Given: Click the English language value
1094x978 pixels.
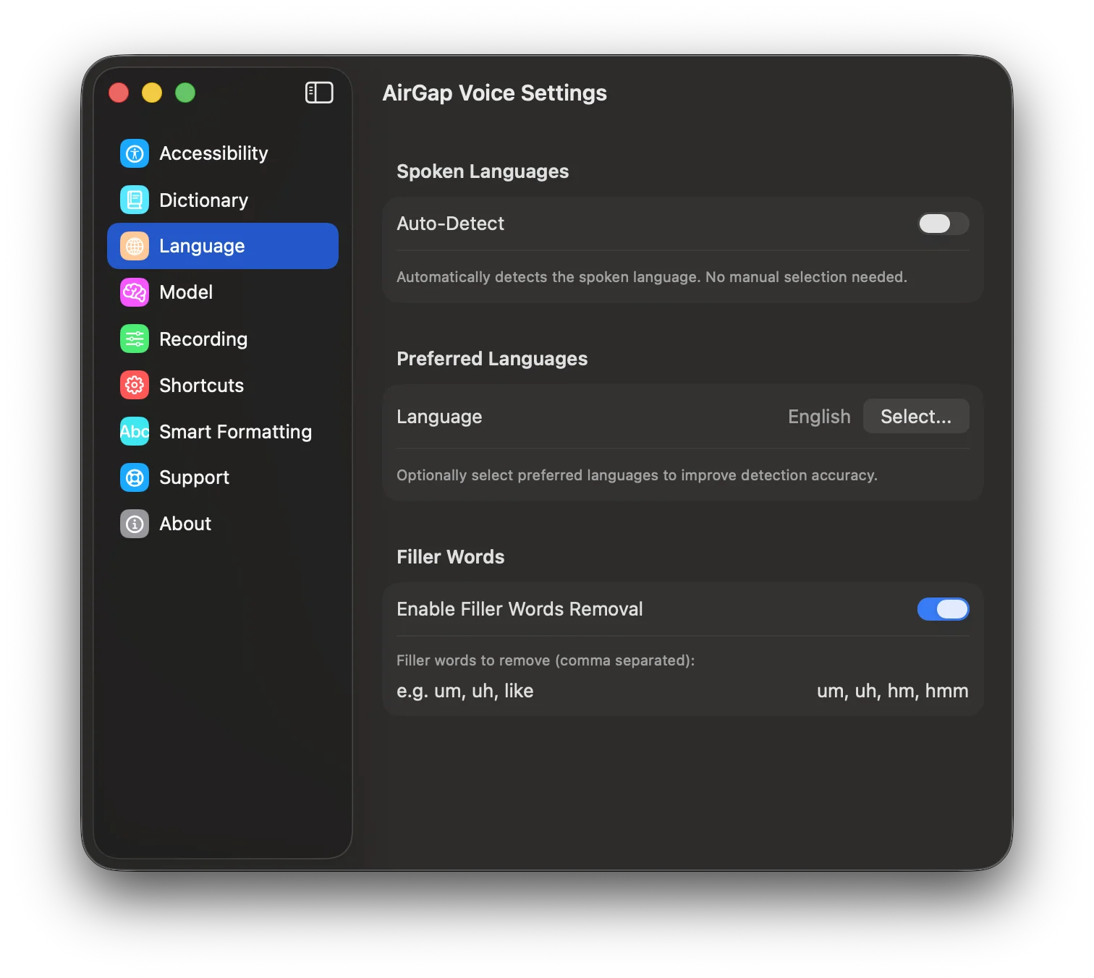Looking at the screenshot, I should [x=819, y=417].
